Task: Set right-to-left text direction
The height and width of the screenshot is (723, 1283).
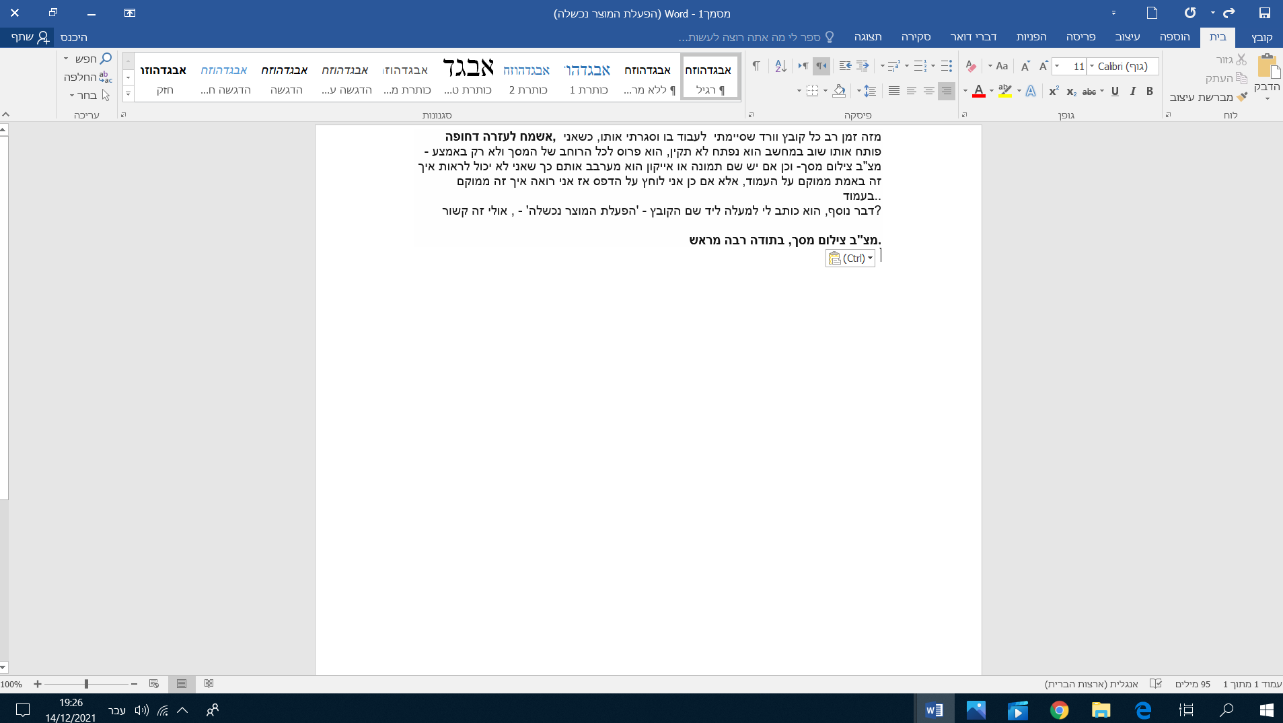Action: tap(821, 66)
